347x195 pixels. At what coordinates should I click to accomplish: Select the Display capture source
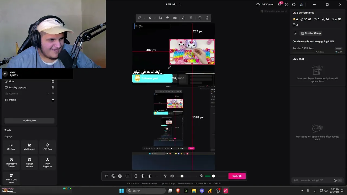29,87
